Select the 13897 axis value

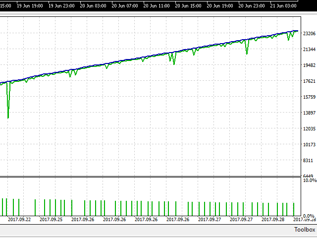[x=310, y=113]
